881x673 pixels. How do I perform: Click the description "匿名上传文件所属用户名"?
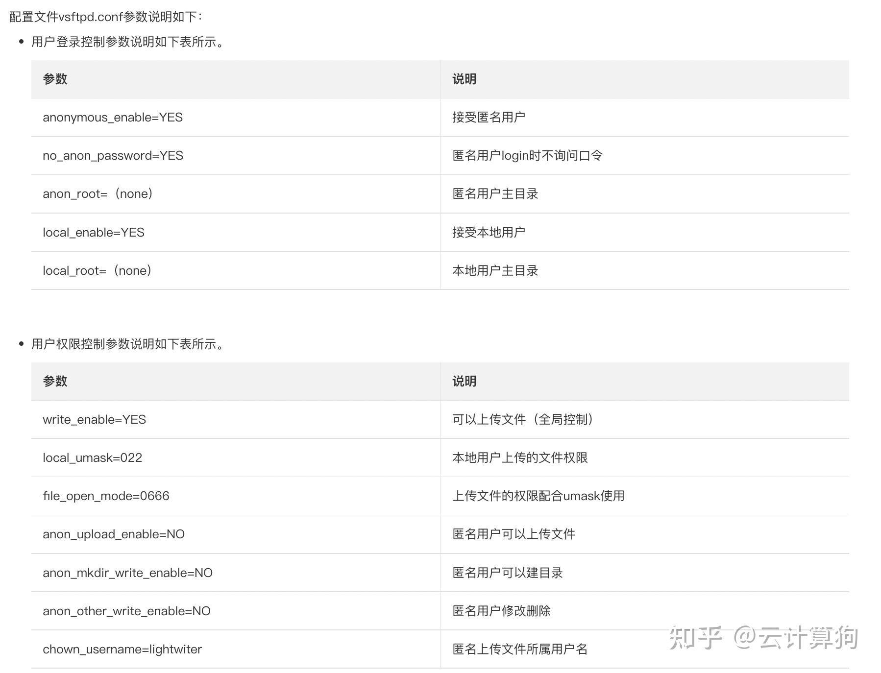click(x=520, y=649)
